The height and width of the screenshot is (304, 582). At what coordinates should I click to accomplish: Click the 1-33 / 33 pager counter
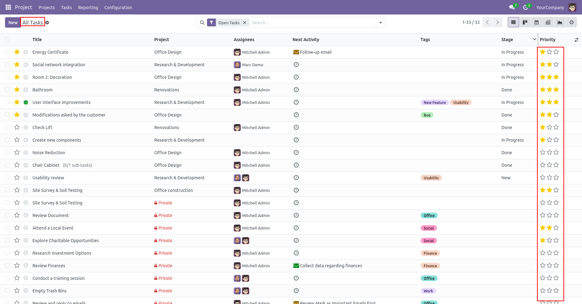[471, 22]
